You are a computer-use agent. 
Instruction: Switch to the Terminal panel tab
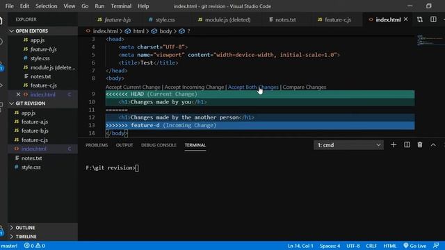coord(195,145)
